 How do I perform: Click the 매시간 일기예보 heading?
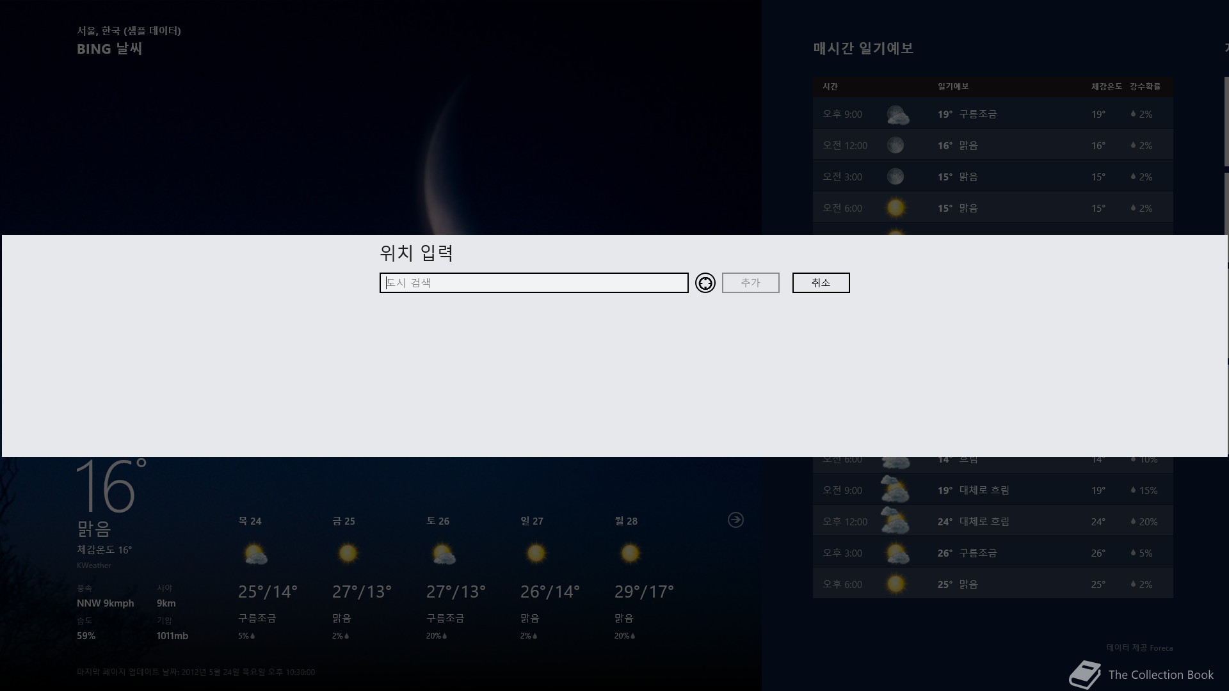pos(864,49)
